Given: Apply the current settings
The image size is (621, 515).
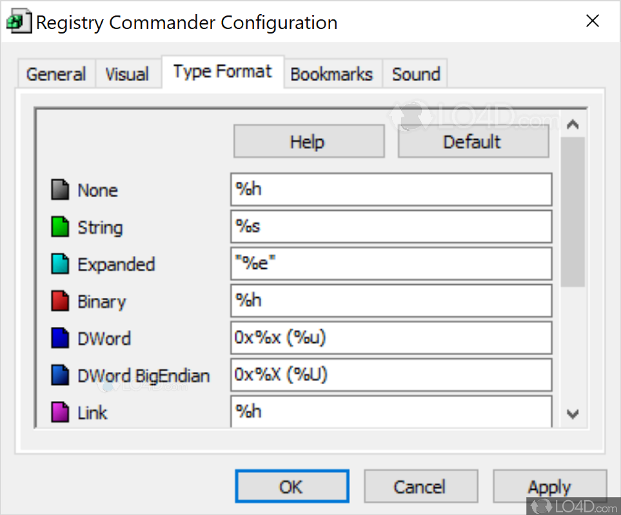Looking at the screenshot, I should [x=549, y=486].
